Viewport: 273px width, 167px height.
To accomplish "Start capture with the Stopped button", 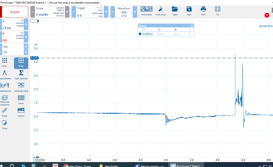I will tap(15, 12).
